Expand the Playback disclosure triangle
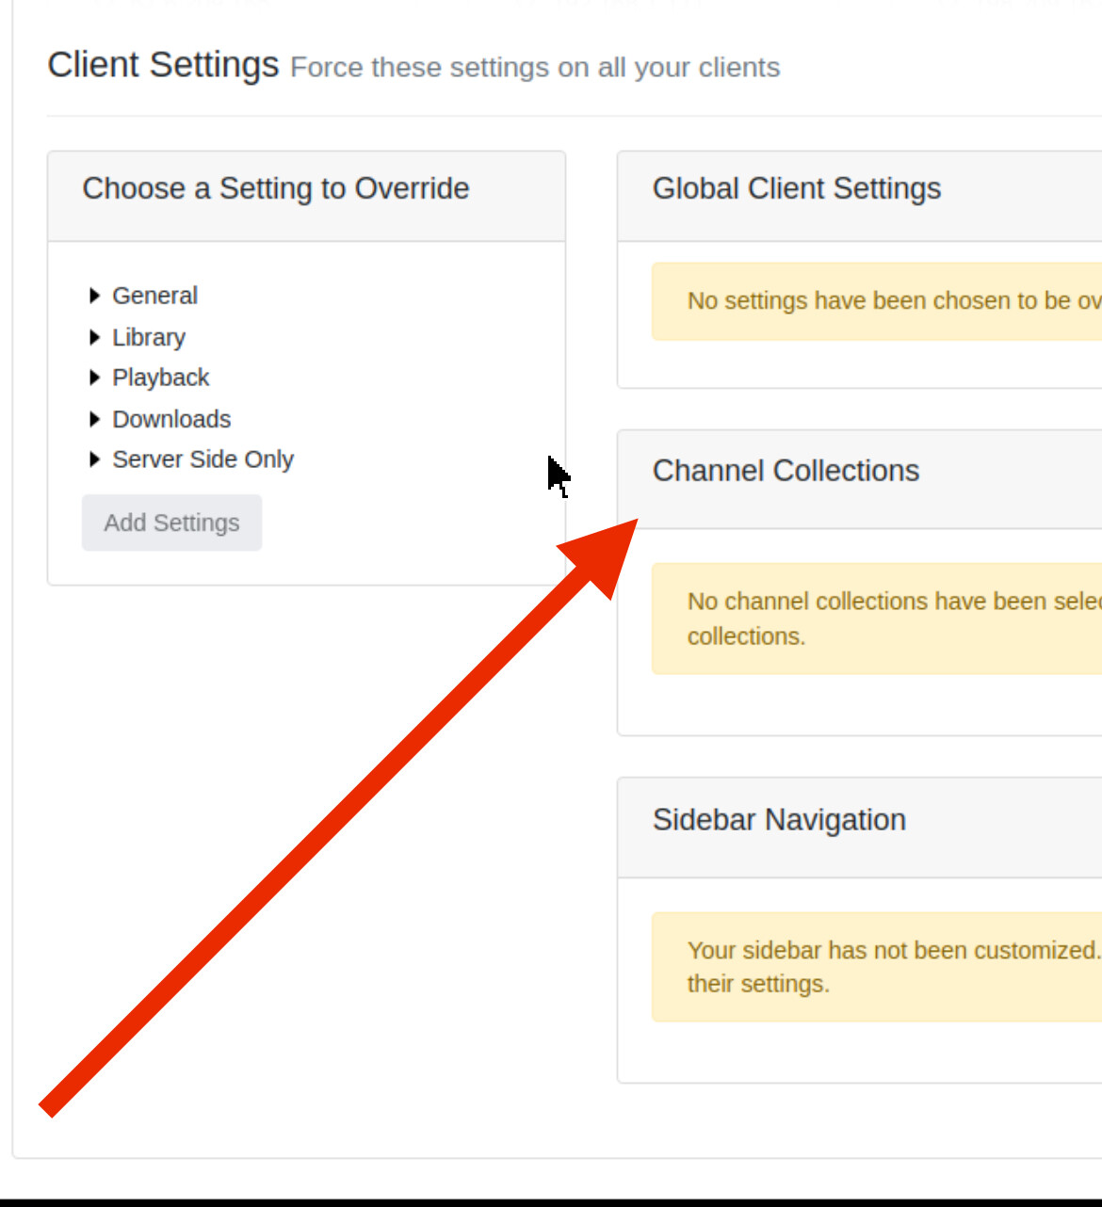This screenshot has width=1102, height=1207. 94,378
